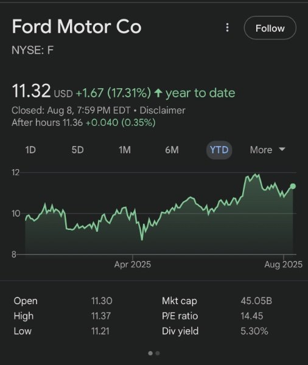Open the three-dot options menu
The height and width of the screenshot is (365, 308).
coord(227,28)
